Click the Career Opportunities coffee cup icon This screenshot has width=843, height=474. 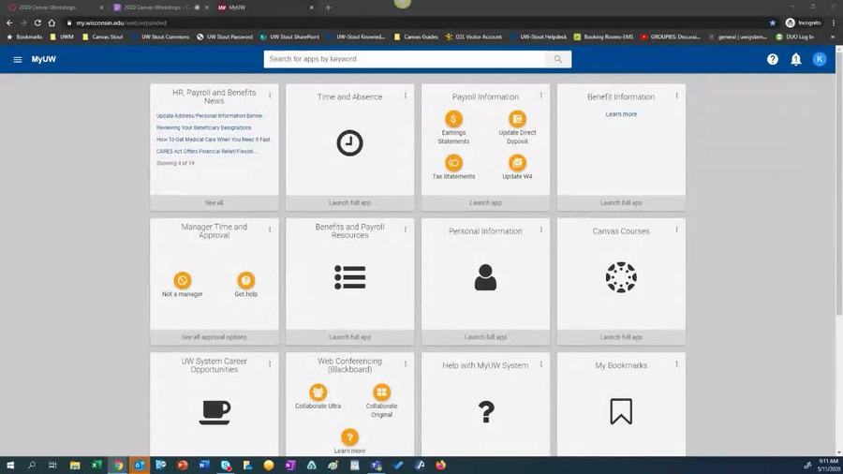214,412
